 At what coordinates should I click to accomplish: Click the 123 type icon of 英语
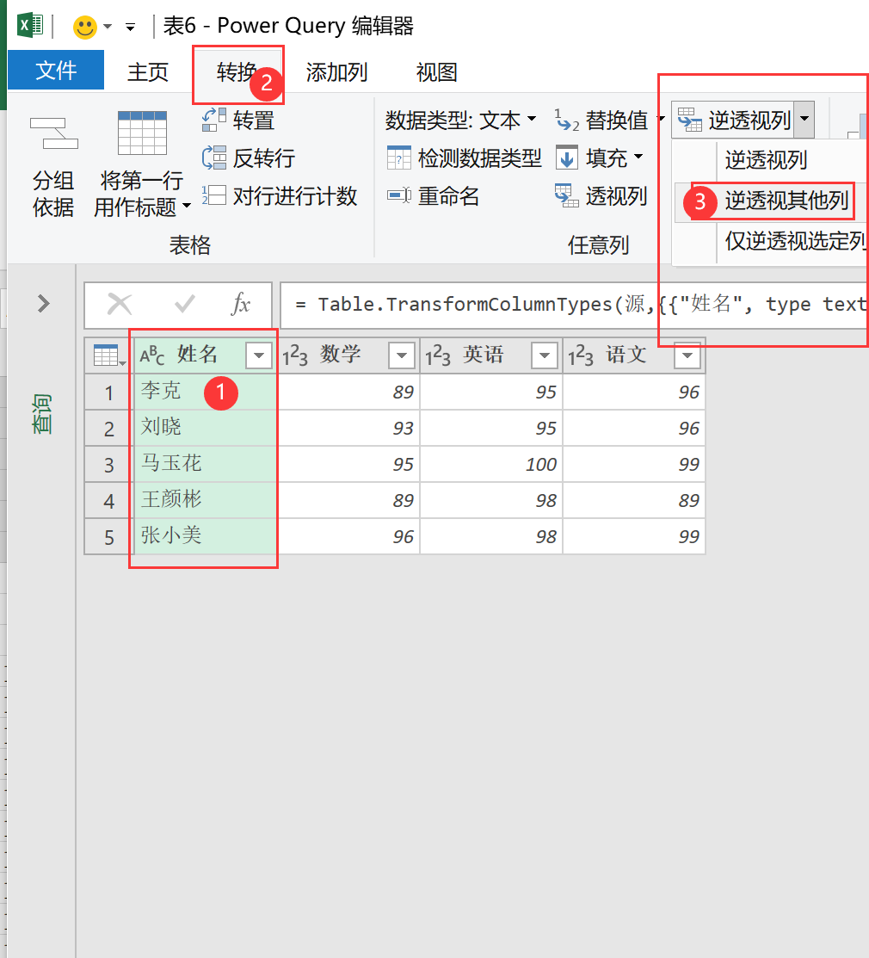(438, 355)
